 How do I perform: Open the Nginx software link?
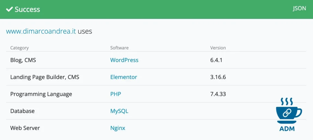(x=118, y=128)
